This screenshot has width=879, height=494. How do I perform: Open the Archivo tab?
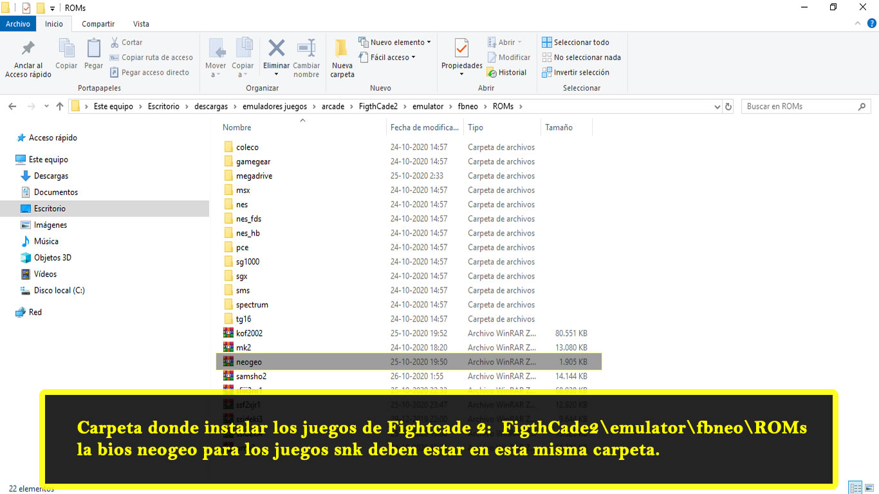(18, 24)
